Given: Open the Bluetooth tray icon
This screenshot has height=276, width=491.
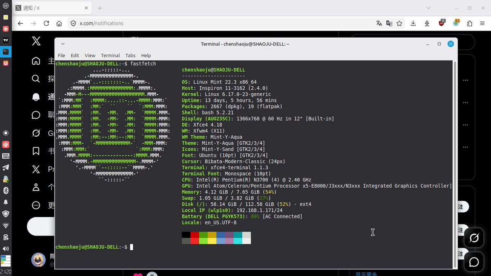Looking at the screenshot, I should pyautogui.click(x=6, y=190).
